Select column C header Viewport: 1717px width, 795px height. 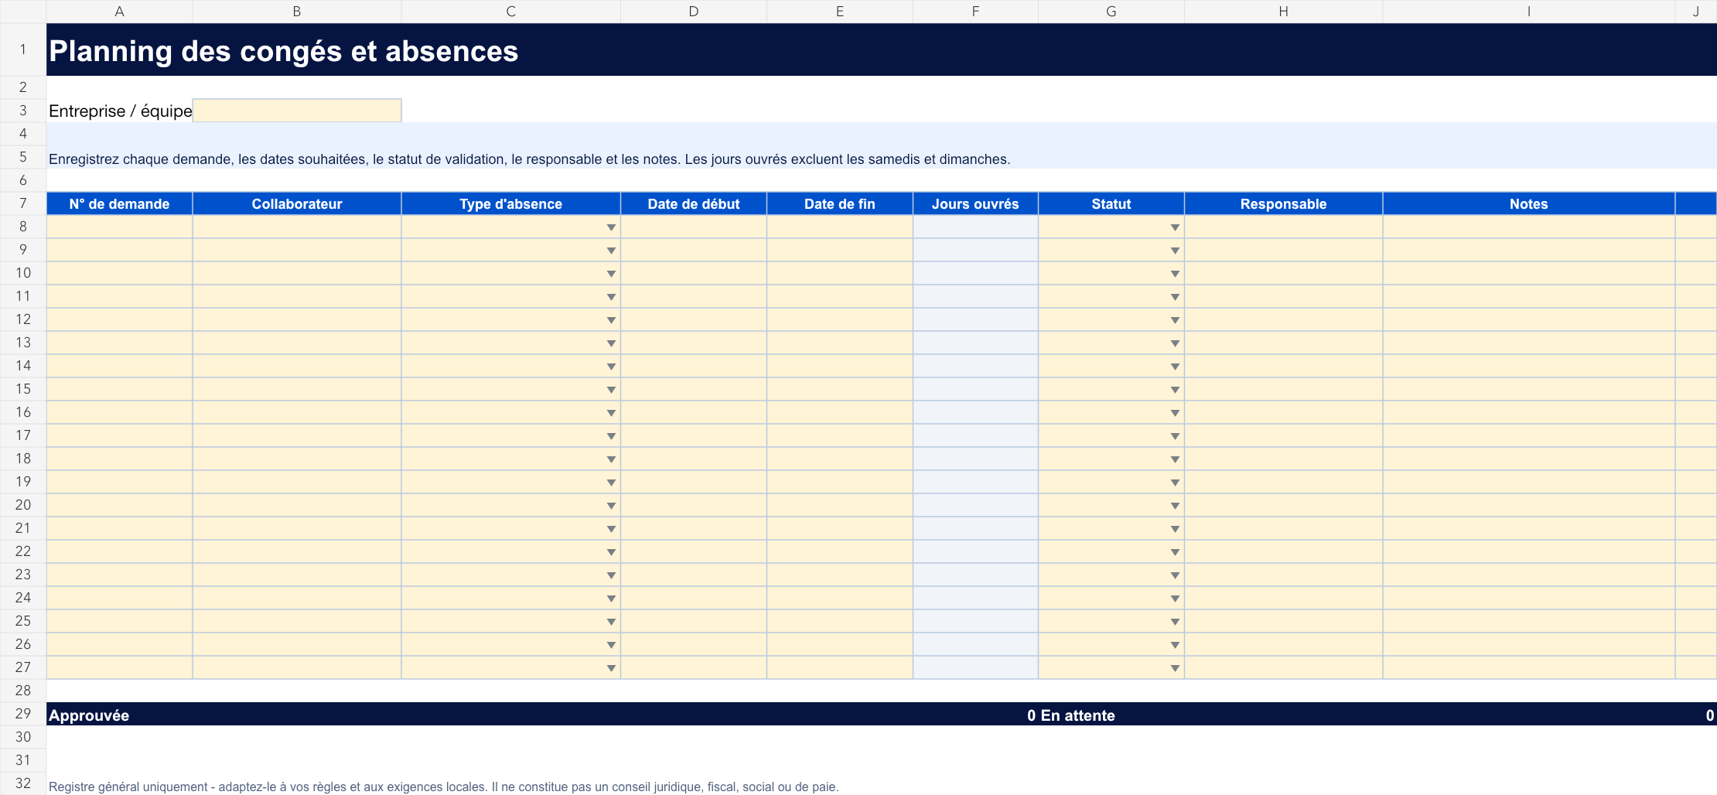[x=510, y=12]
